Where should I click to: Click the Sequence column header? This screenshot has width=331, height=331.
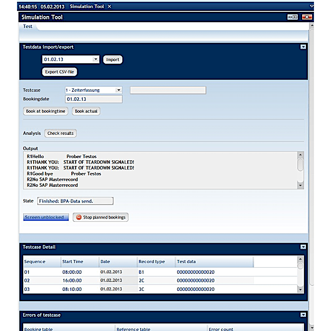(x=42, y=261)
